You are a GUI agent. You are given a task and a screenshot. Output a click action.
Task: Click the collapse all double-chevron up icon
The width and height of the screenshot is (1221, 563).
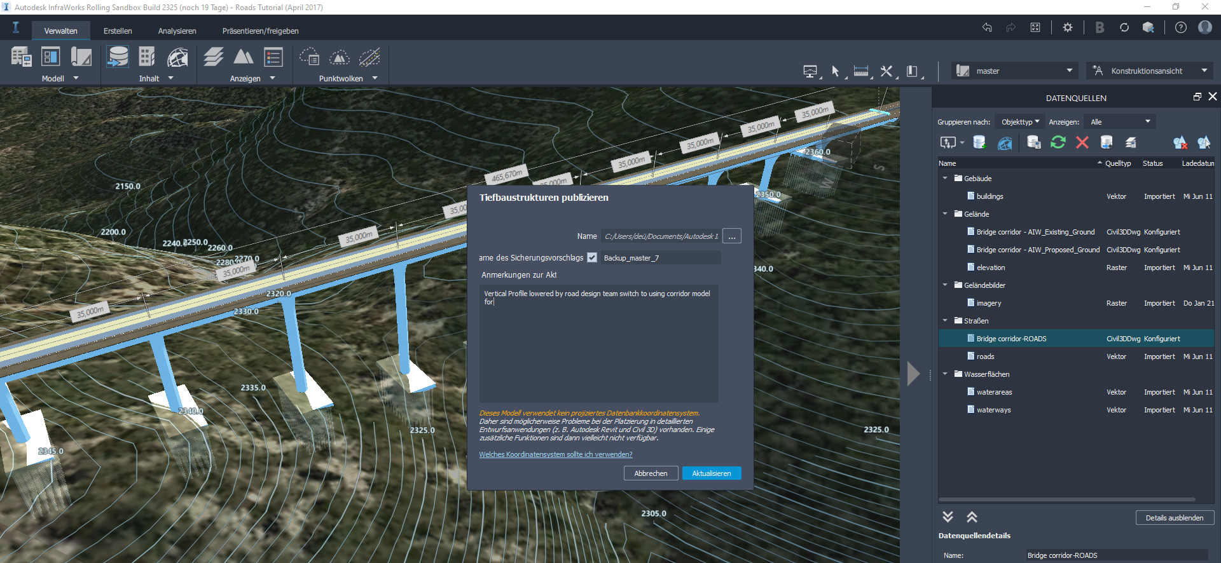972,517
